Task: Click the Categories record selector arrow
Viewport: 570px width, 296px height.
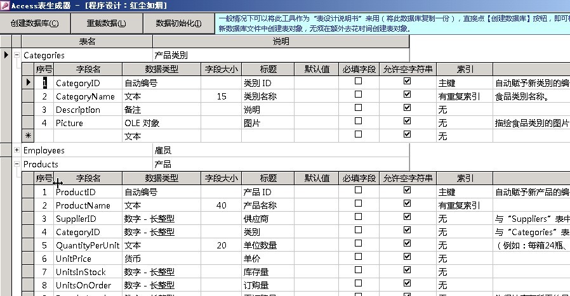Action: 6,55
